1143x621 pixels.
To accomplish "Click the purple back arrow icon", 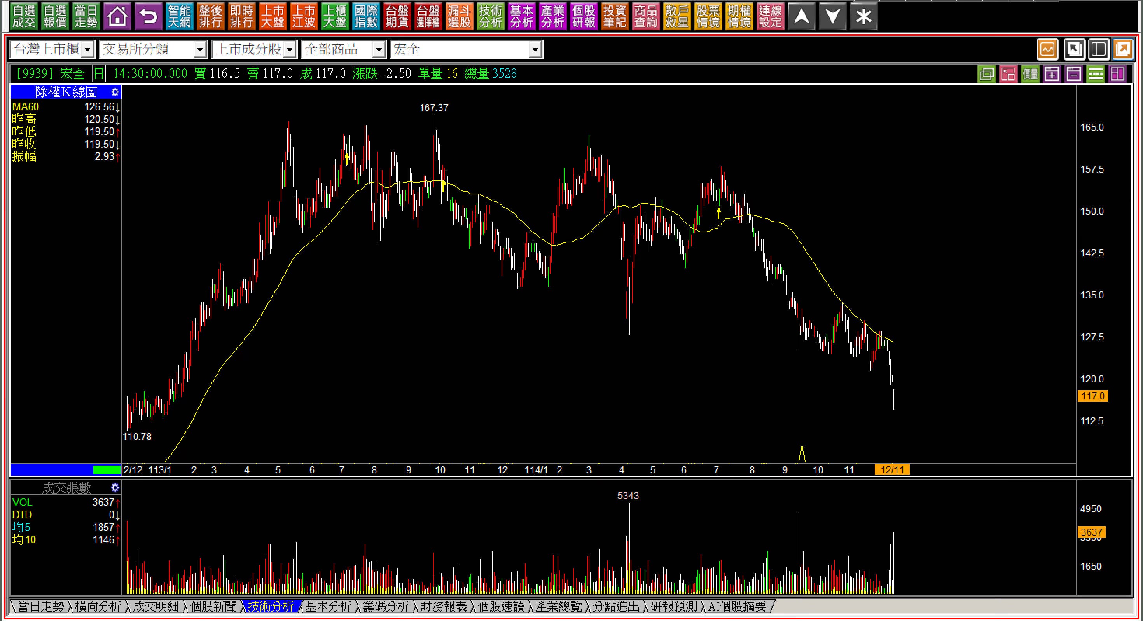I will pos(148,17).
